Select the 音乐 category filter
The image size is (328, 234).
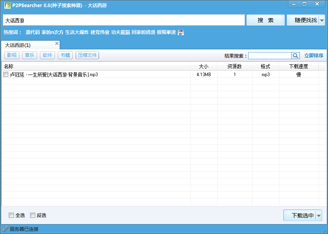tap(30, 55)
